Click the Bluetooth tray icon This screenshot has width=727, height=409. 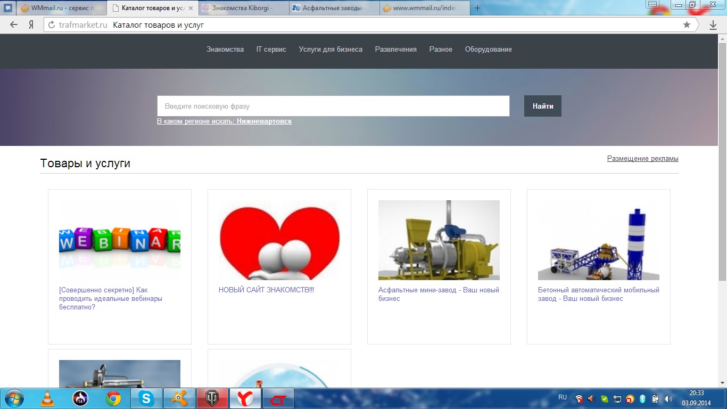(642, 399)
